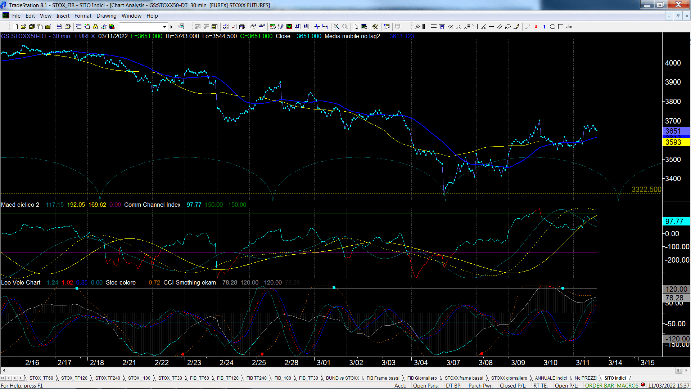Click the compress bar spacing icon

tap(317, 27)
